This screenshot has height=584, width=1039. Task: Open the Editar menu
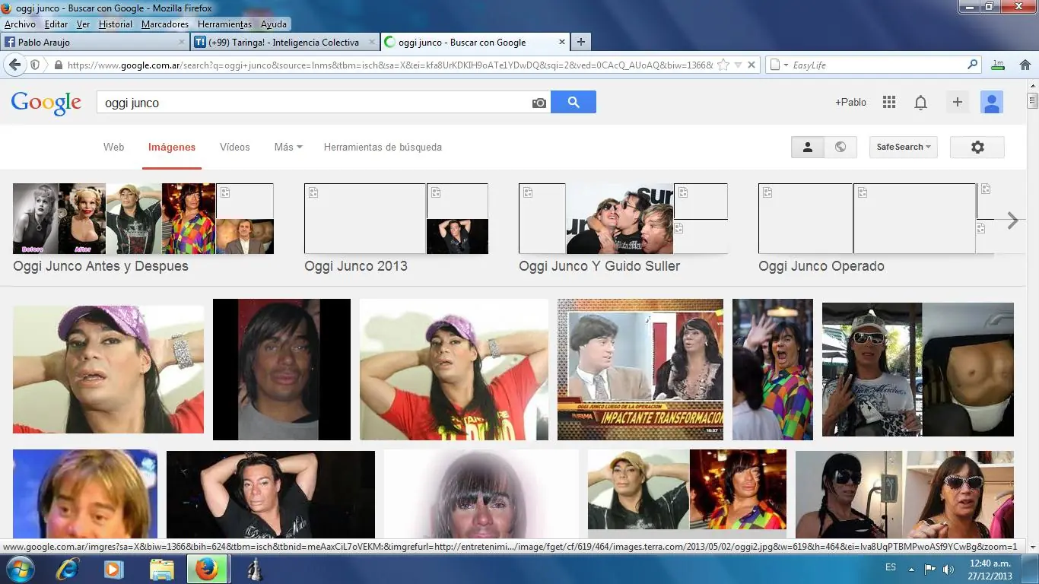56,24
